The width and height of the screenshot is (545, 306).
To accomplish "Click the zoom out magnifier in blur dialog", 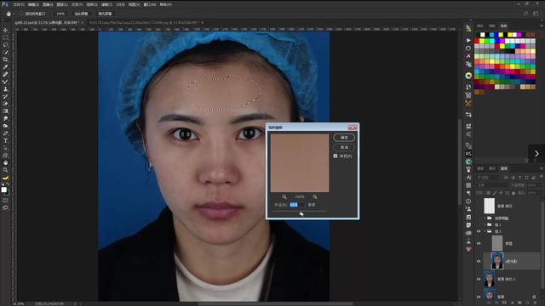I will tap(284, 196).
